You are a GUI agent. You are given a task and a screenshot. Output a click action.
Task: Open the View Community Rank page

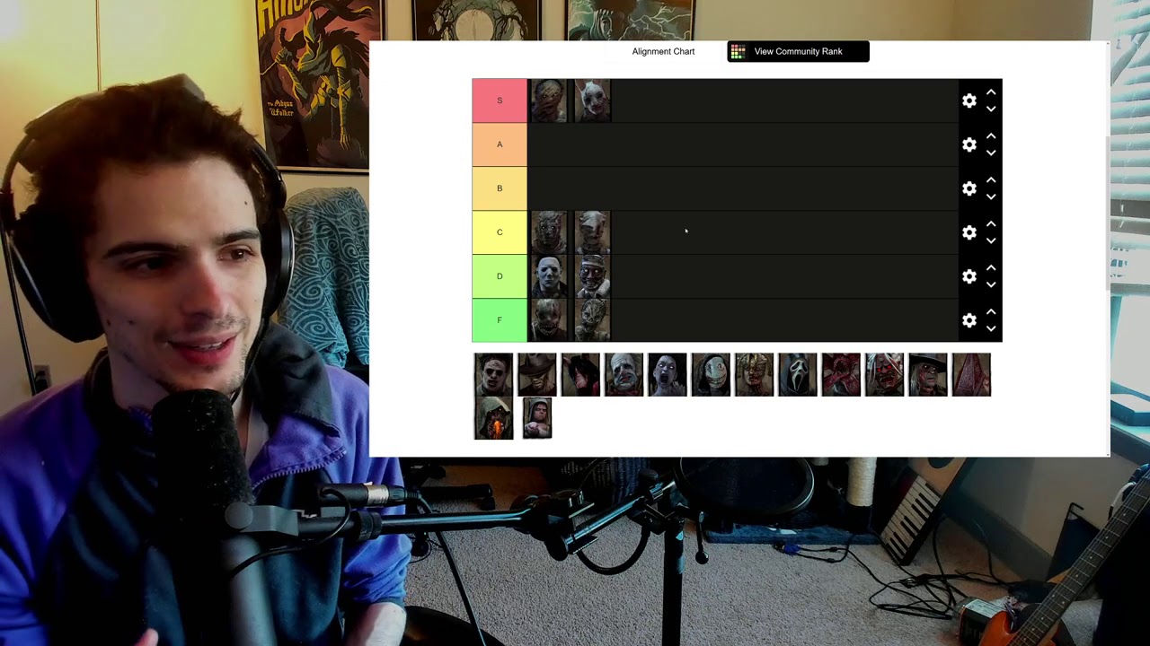click(798, 51)
